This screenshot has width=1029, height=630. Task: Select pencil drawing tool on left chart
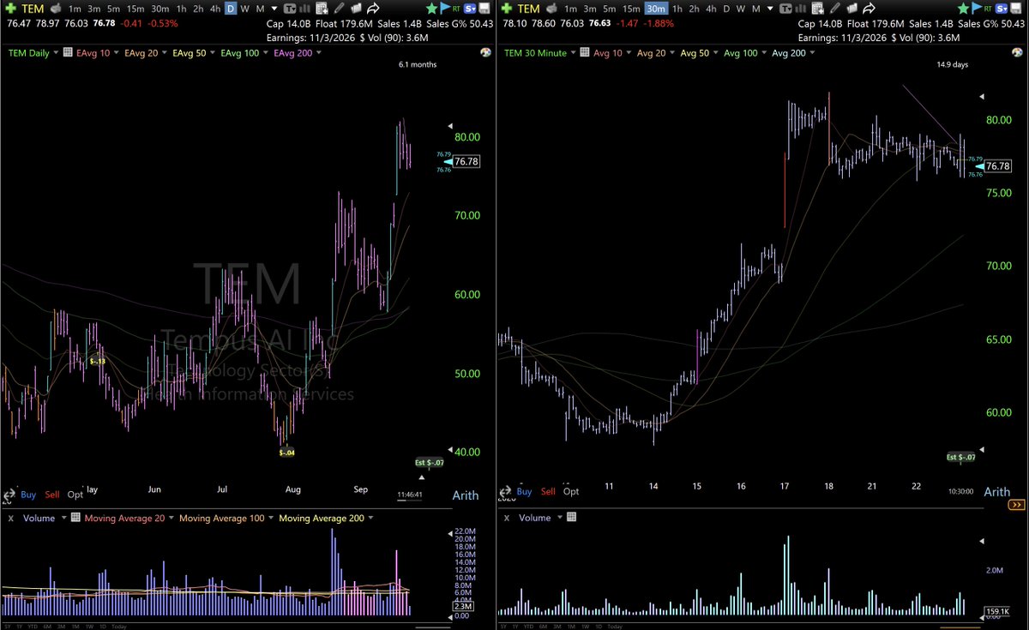tap(340, 9)
